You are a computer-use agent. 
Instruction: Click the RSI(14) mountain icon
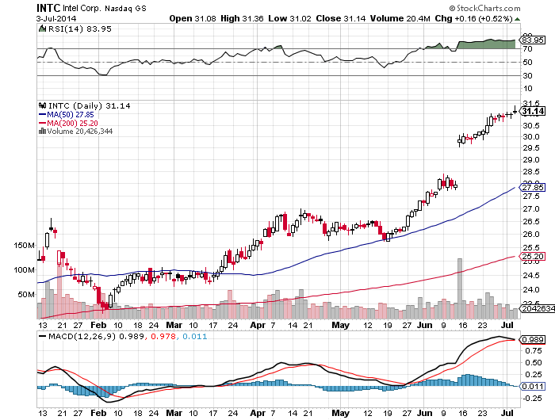(x=42, y=29)
